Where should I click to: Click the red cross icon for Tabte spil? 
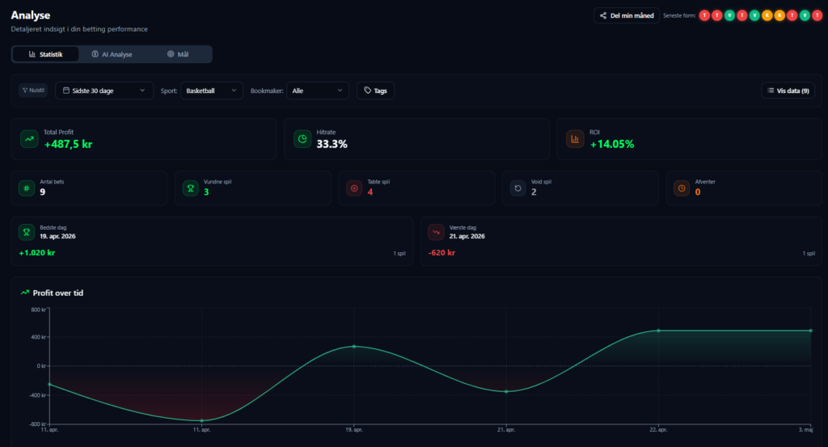[x=354, y=188]
